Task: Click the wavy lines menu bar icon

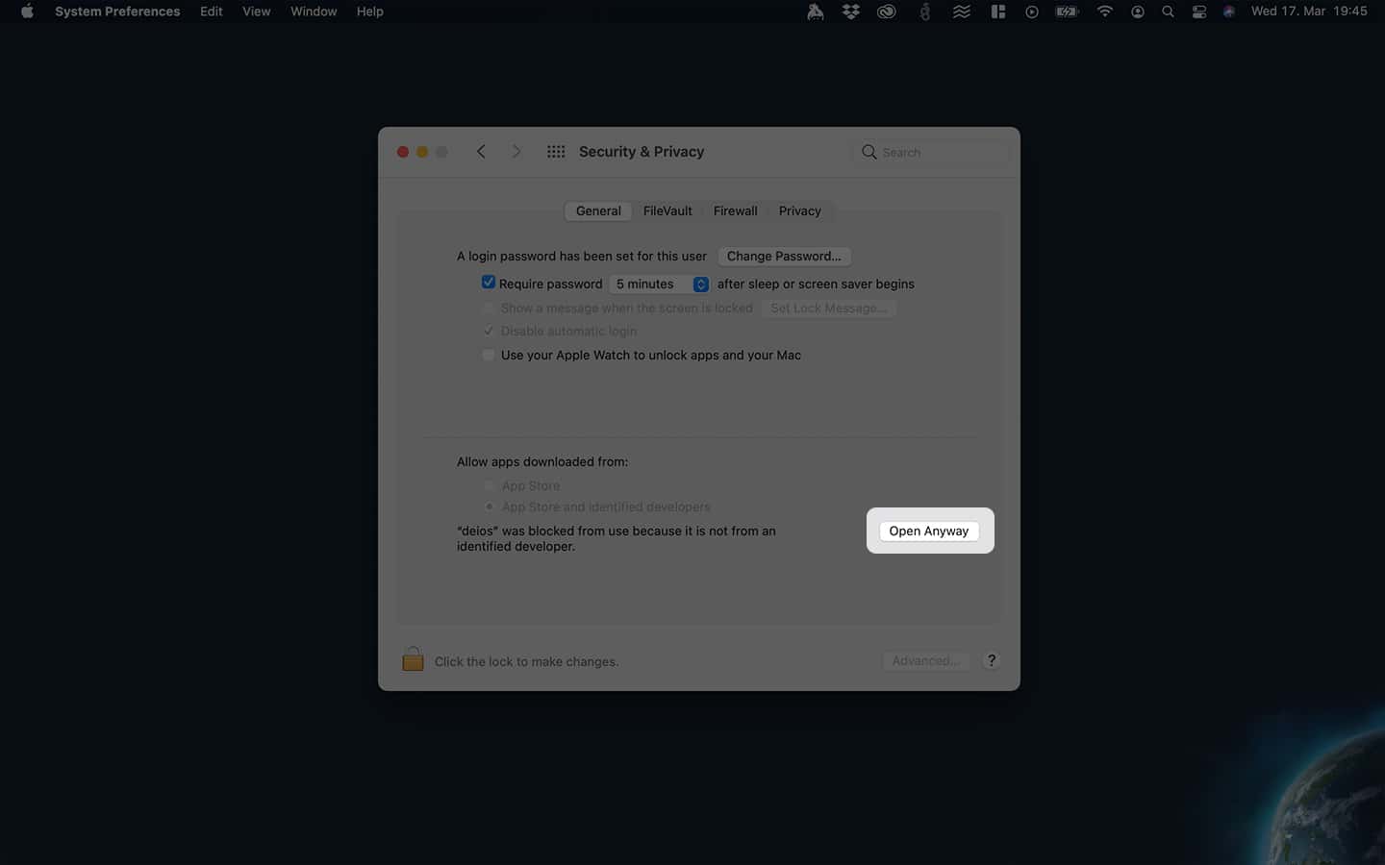Action: tap(962, 12)
